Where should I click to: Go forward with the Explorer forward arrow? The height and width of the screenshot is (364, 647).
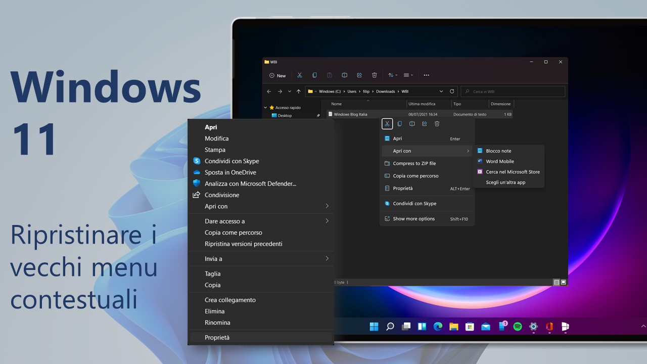coord(280,92)
